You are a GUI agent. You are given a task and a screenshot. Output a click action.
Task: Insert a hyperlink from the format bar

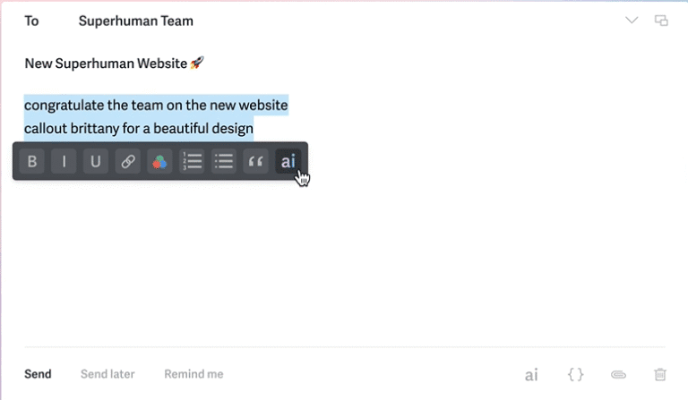click(128, 161)
